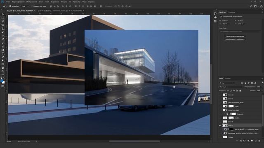Switch to the Каналы tab
This screenshot has width=264, height=148.
click(228, 79)
